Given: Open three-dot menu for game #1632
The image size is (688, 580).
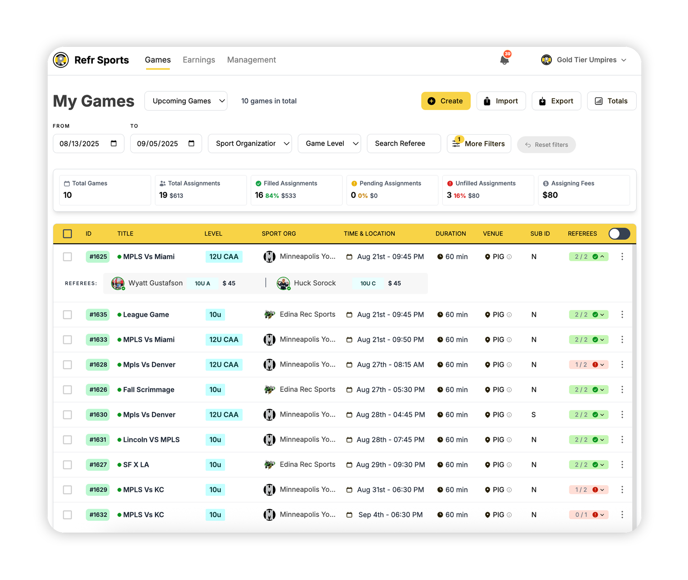Looking at the screenshot, I should 622,515.
